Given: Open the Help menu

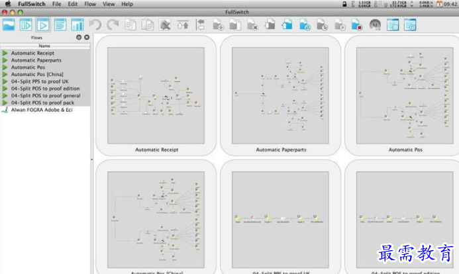Looking at the screenshot, I should (x=127, y=4).
